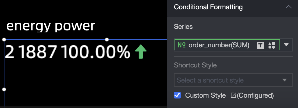Click the green No. number-type icon
The height and width of the screenshot is (108, 298).
(181, 45)
